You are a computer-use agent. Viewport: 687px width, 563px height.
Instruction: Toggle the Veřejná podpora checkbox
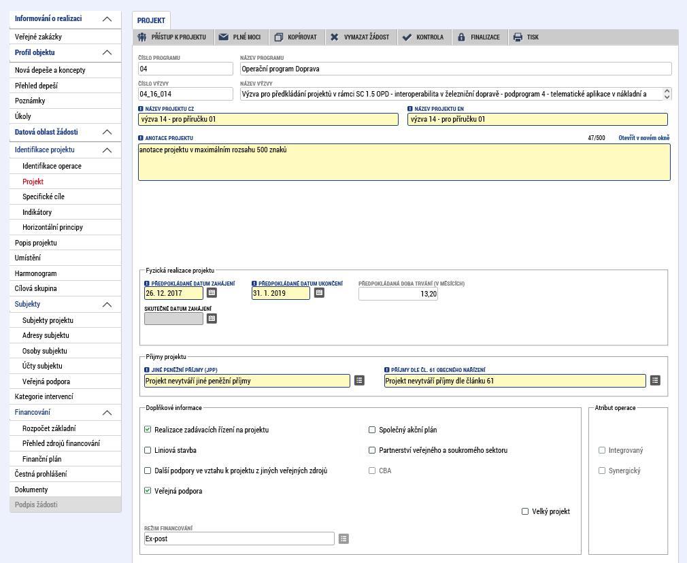(x=148, y=491)
